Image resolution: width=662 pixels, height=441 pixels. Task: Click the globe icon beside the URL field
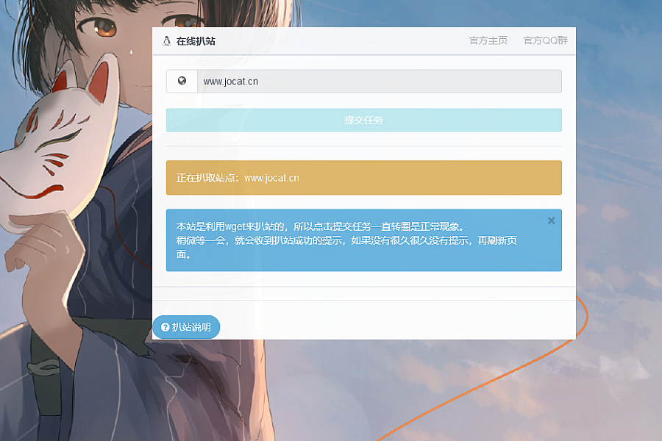(x=182, y=81)
